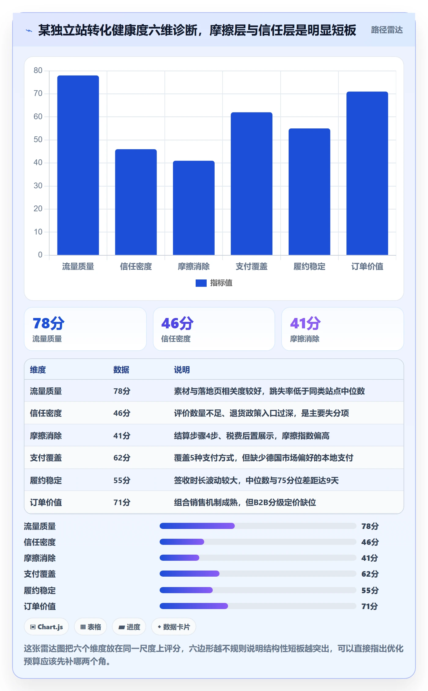Click the 支付覆盖 bar in chart
This screenshot has height=691, width=428.
click(252, 183)
